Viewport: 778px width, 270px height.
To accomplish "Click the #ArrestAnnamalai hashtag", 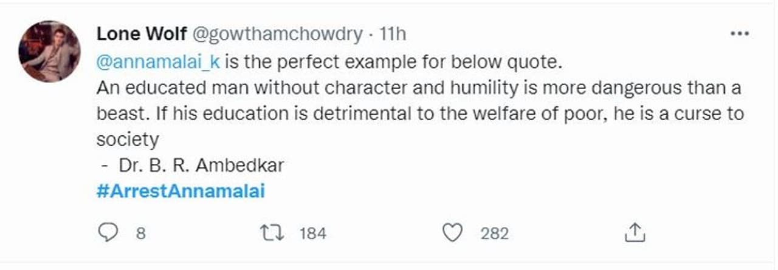I will [181, 192].
